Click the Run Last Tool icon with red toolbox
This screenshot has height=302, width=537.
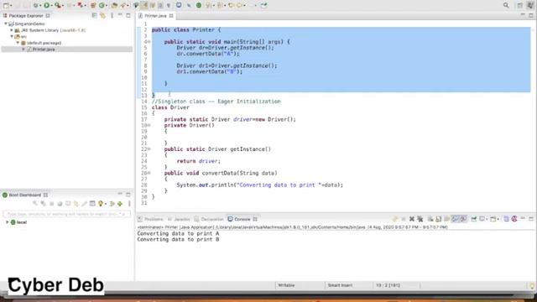pyautogui.click(x=58, y=5)
